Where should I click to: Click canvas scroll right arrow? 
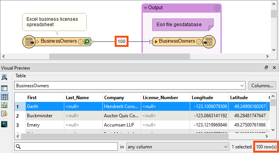[x=267, y=57]
